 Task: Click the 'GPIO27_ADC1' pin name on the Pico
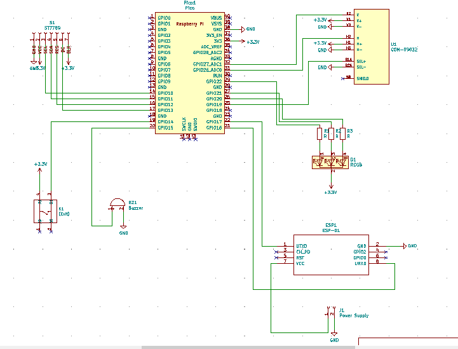pyautogui.click(x=207, y=64)
